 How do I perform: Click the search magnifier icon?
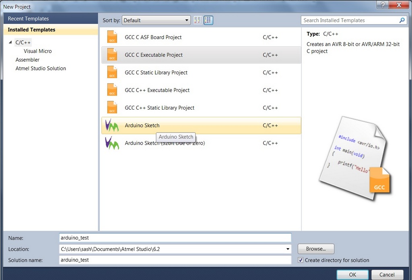(402, 20)
